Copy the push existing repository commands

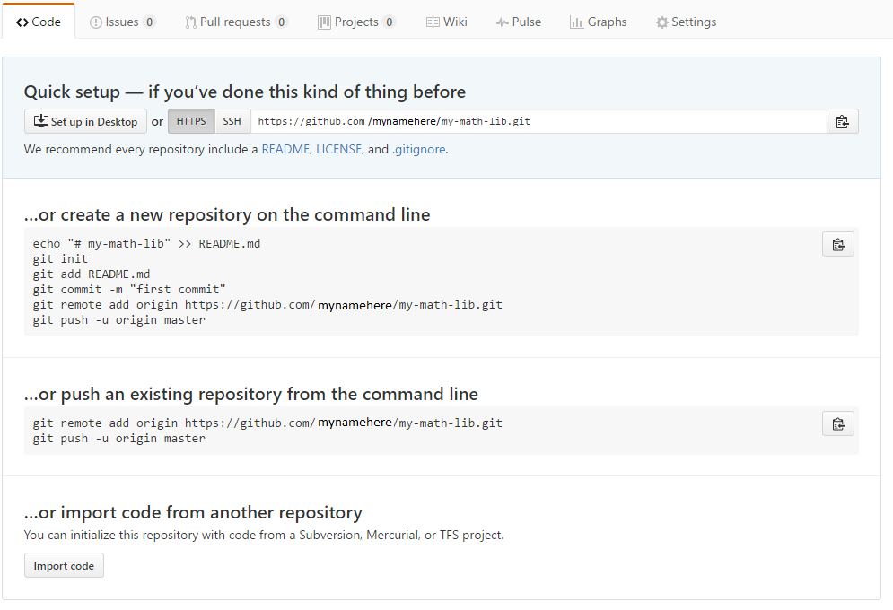(837, 424)
